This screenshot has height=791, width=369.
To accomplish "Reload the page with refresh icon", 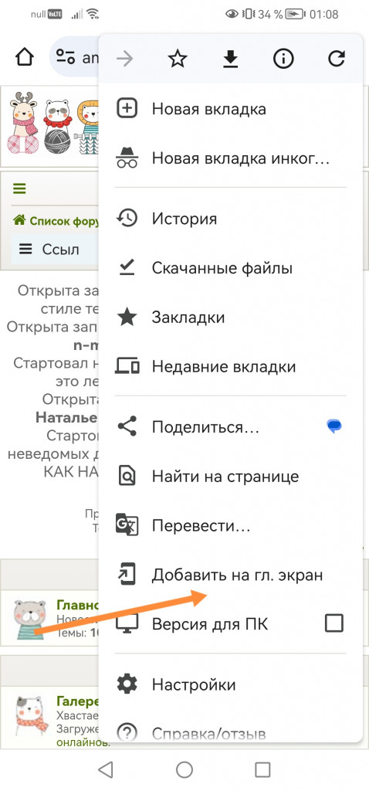I will click(x=337, y=59).
